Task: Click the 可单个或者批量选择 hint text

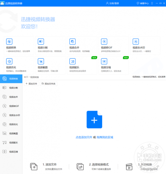Action: [x=101, y=169]
